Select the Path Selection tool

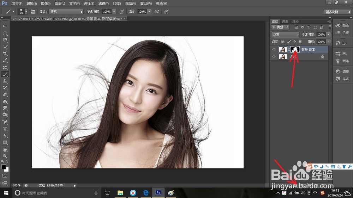(5, 136)
